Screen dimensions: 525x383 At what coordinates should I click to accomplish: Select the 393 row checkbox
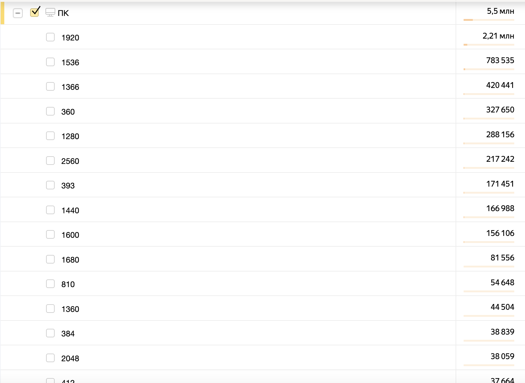click(50, 185)
